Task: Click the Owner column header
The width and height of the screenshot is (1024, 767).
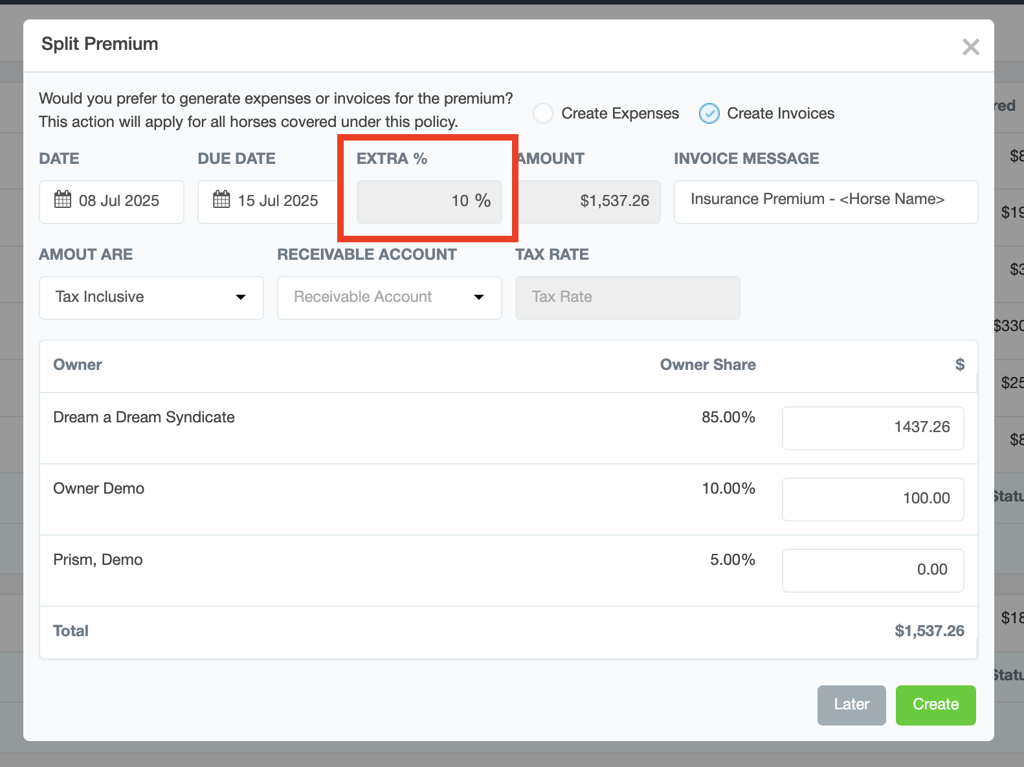Action: tap(78, 365)
